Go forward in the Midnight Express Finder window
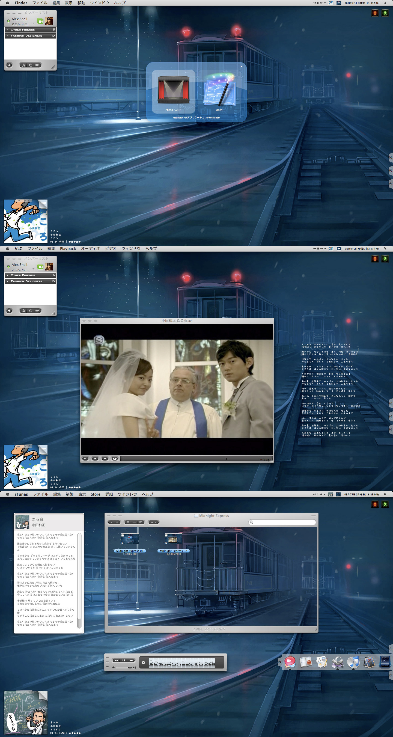Viewport: 393px width, 737px height. point(117,522)
